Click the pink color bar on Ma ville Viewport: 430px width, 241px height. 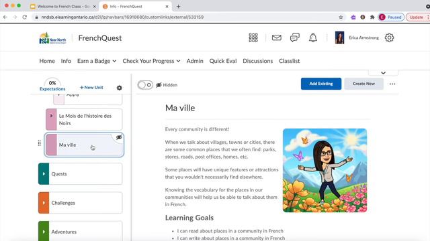click(x=51, y=145)
